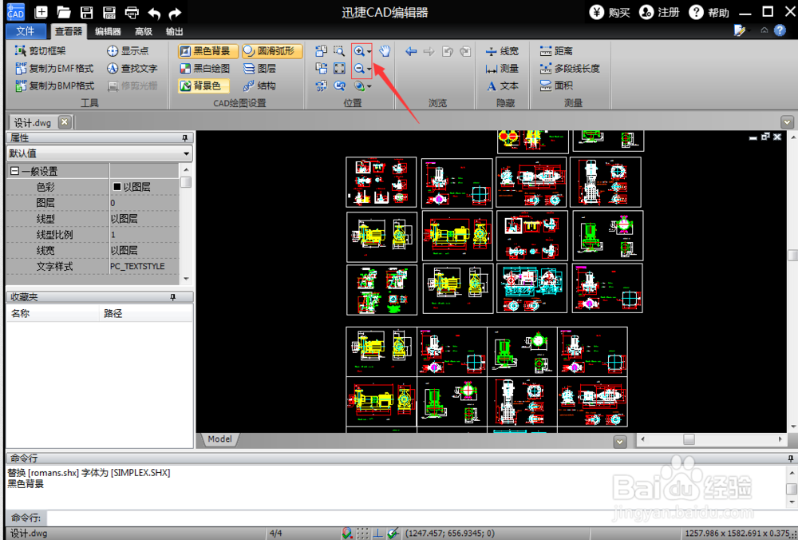Select the pan hand tool

point(385,51)
